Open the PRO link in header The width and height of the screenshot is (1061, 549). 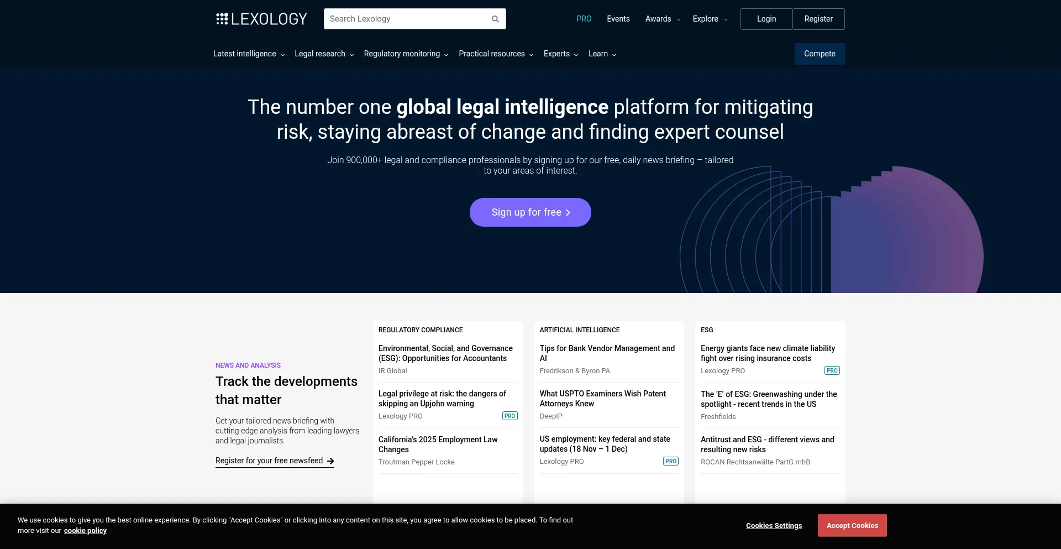click(584, 19)
